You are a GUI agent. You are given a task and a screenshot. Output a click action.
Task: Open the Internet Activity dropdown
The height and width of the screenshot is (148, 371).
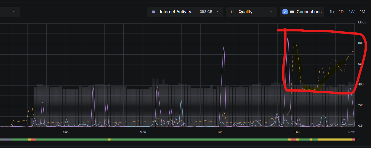click(185, 12)
